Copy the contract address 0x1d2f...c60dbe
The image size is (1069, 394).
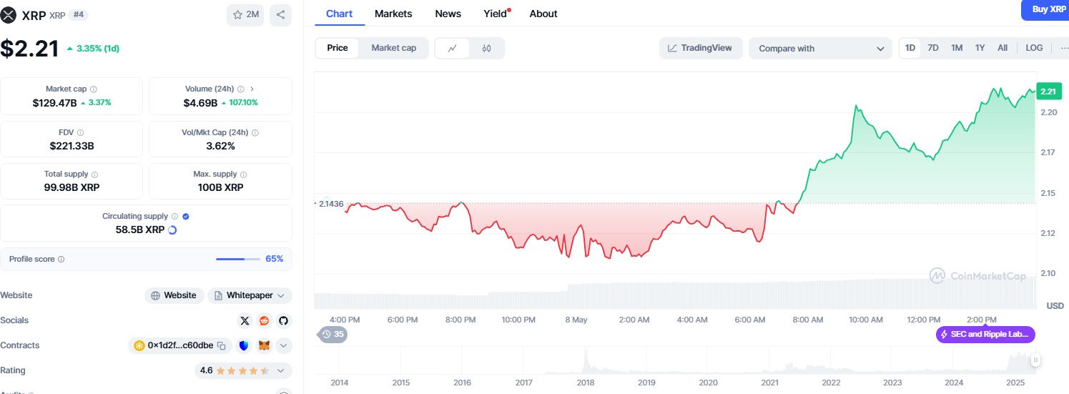tap(222, 346)
